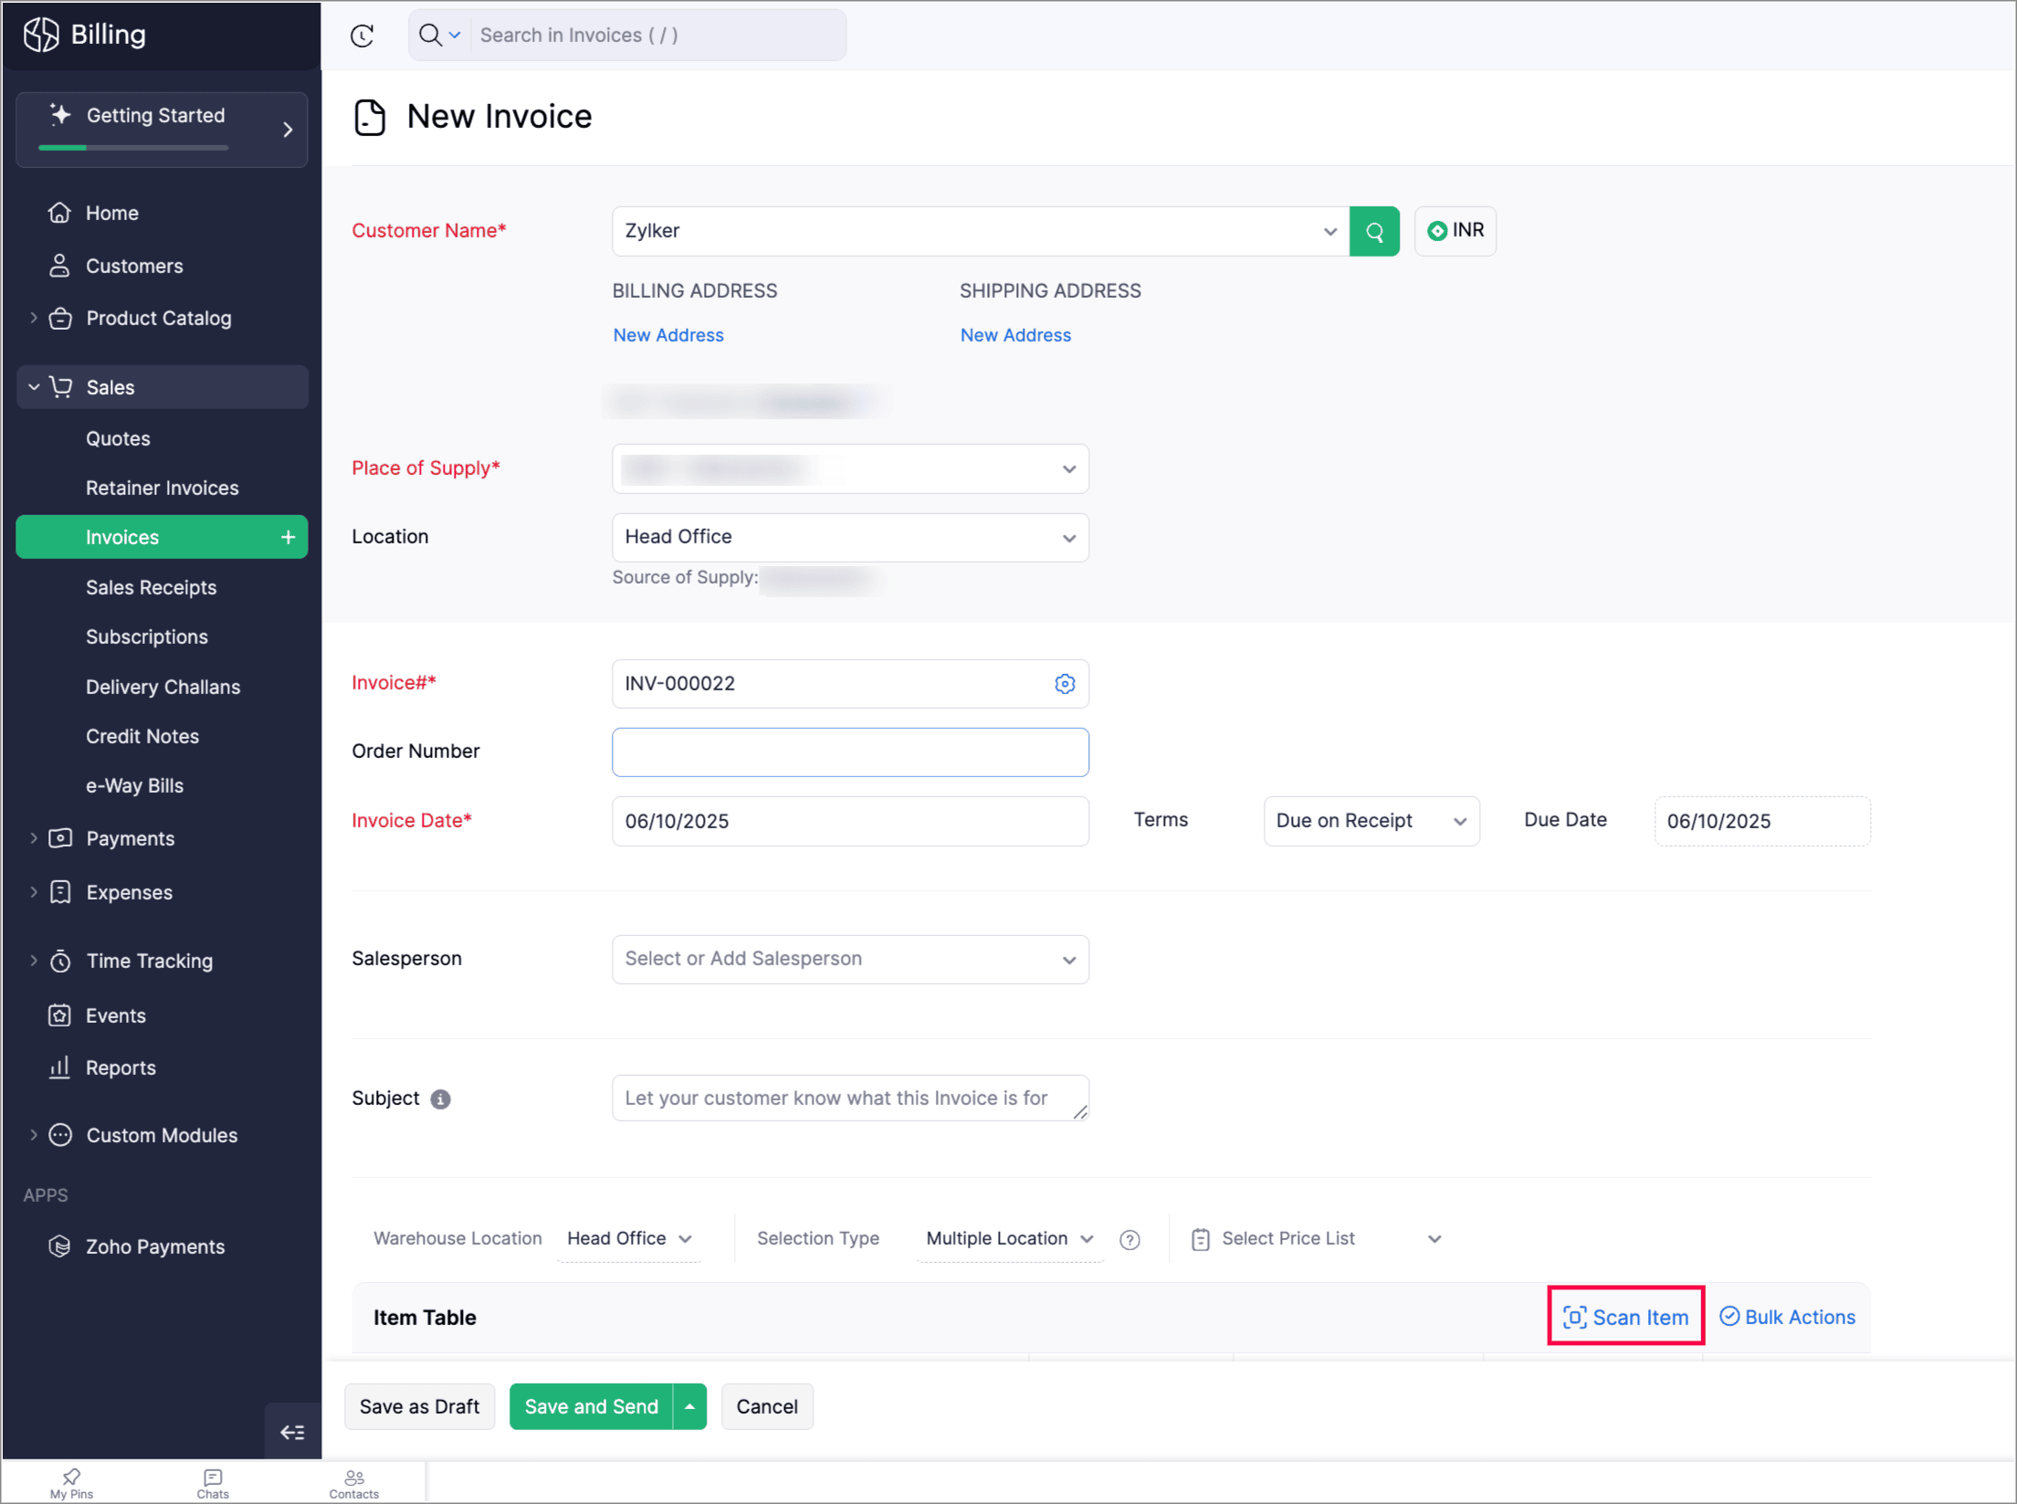Click the Order Number input field
Screen dimensions: 2017x1504
[849, 752]
